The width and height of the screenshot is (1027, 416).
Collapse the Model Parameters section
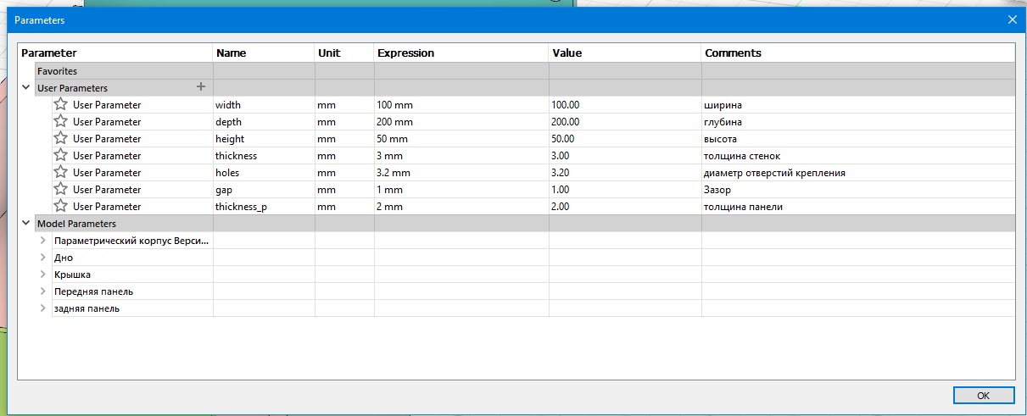(25, 223)
